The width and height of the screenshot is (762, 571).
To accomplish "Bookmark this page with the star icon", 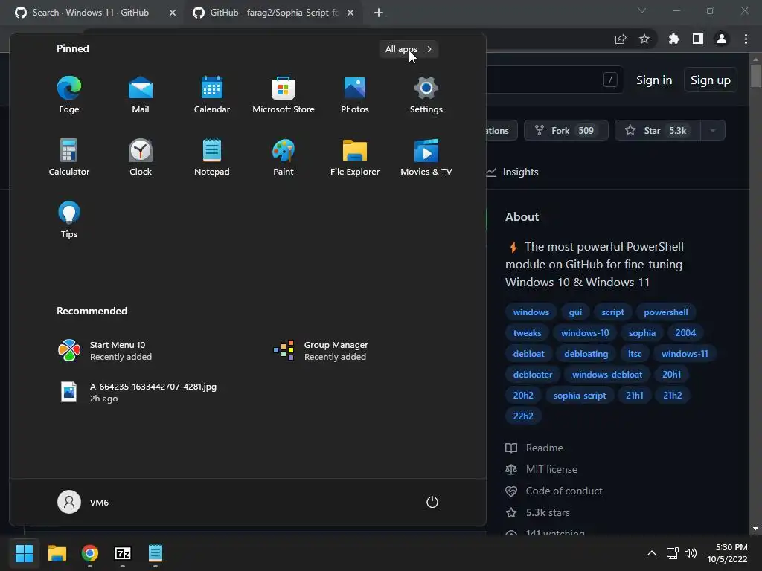I will click(x=644, y=39).
